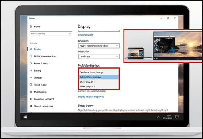
Task: Choose Extend these displays
Action: click(99, 77)
